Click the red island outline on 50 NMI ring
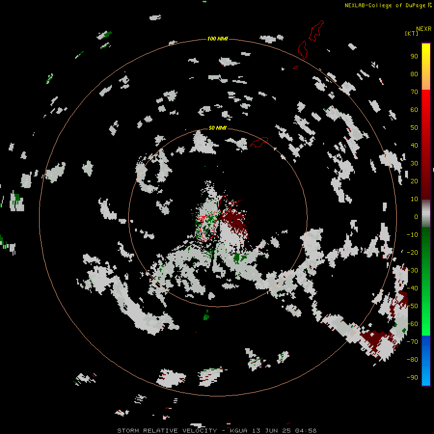The height and width of the screenshot is (434, 434). coord(259,142)
